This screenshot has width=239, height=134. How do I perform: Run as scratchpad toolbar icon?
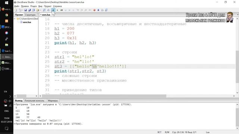[x=62, y=10]
